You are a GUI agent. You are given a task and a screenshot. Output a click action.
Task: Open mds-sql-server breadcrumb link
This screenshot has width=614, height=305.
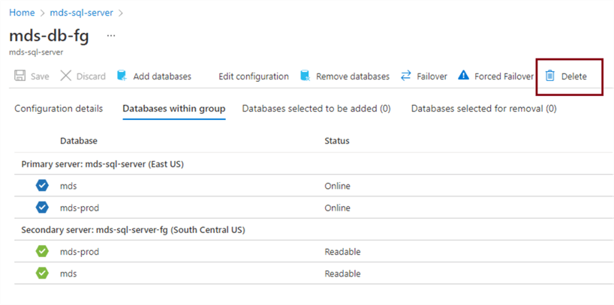[81, 13]
